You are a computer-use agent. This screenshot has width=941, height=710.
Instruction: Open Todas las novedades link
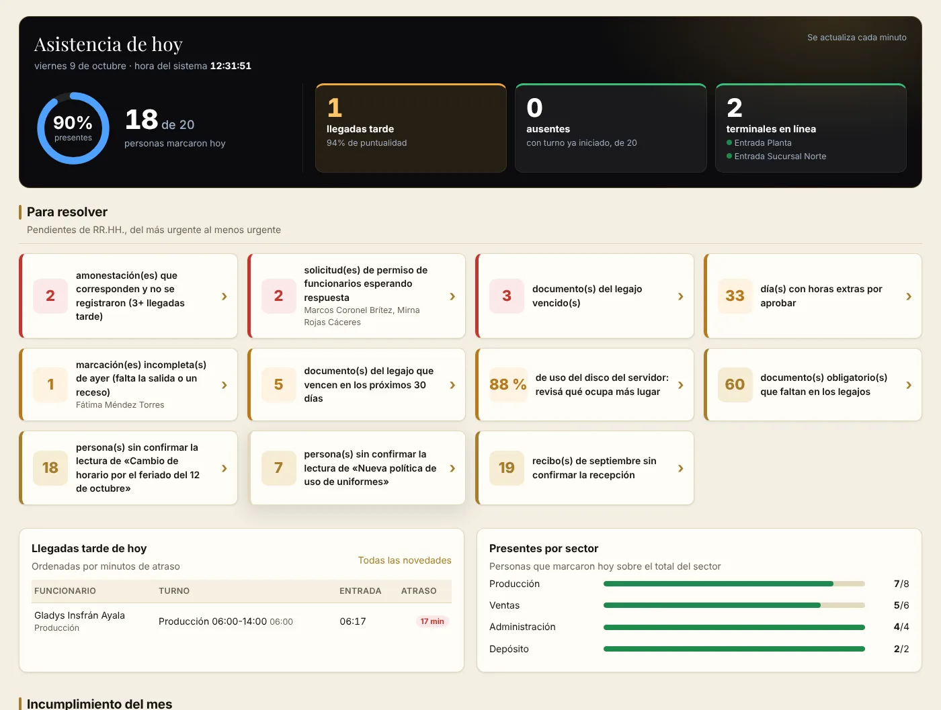click(x=405, y=560)
